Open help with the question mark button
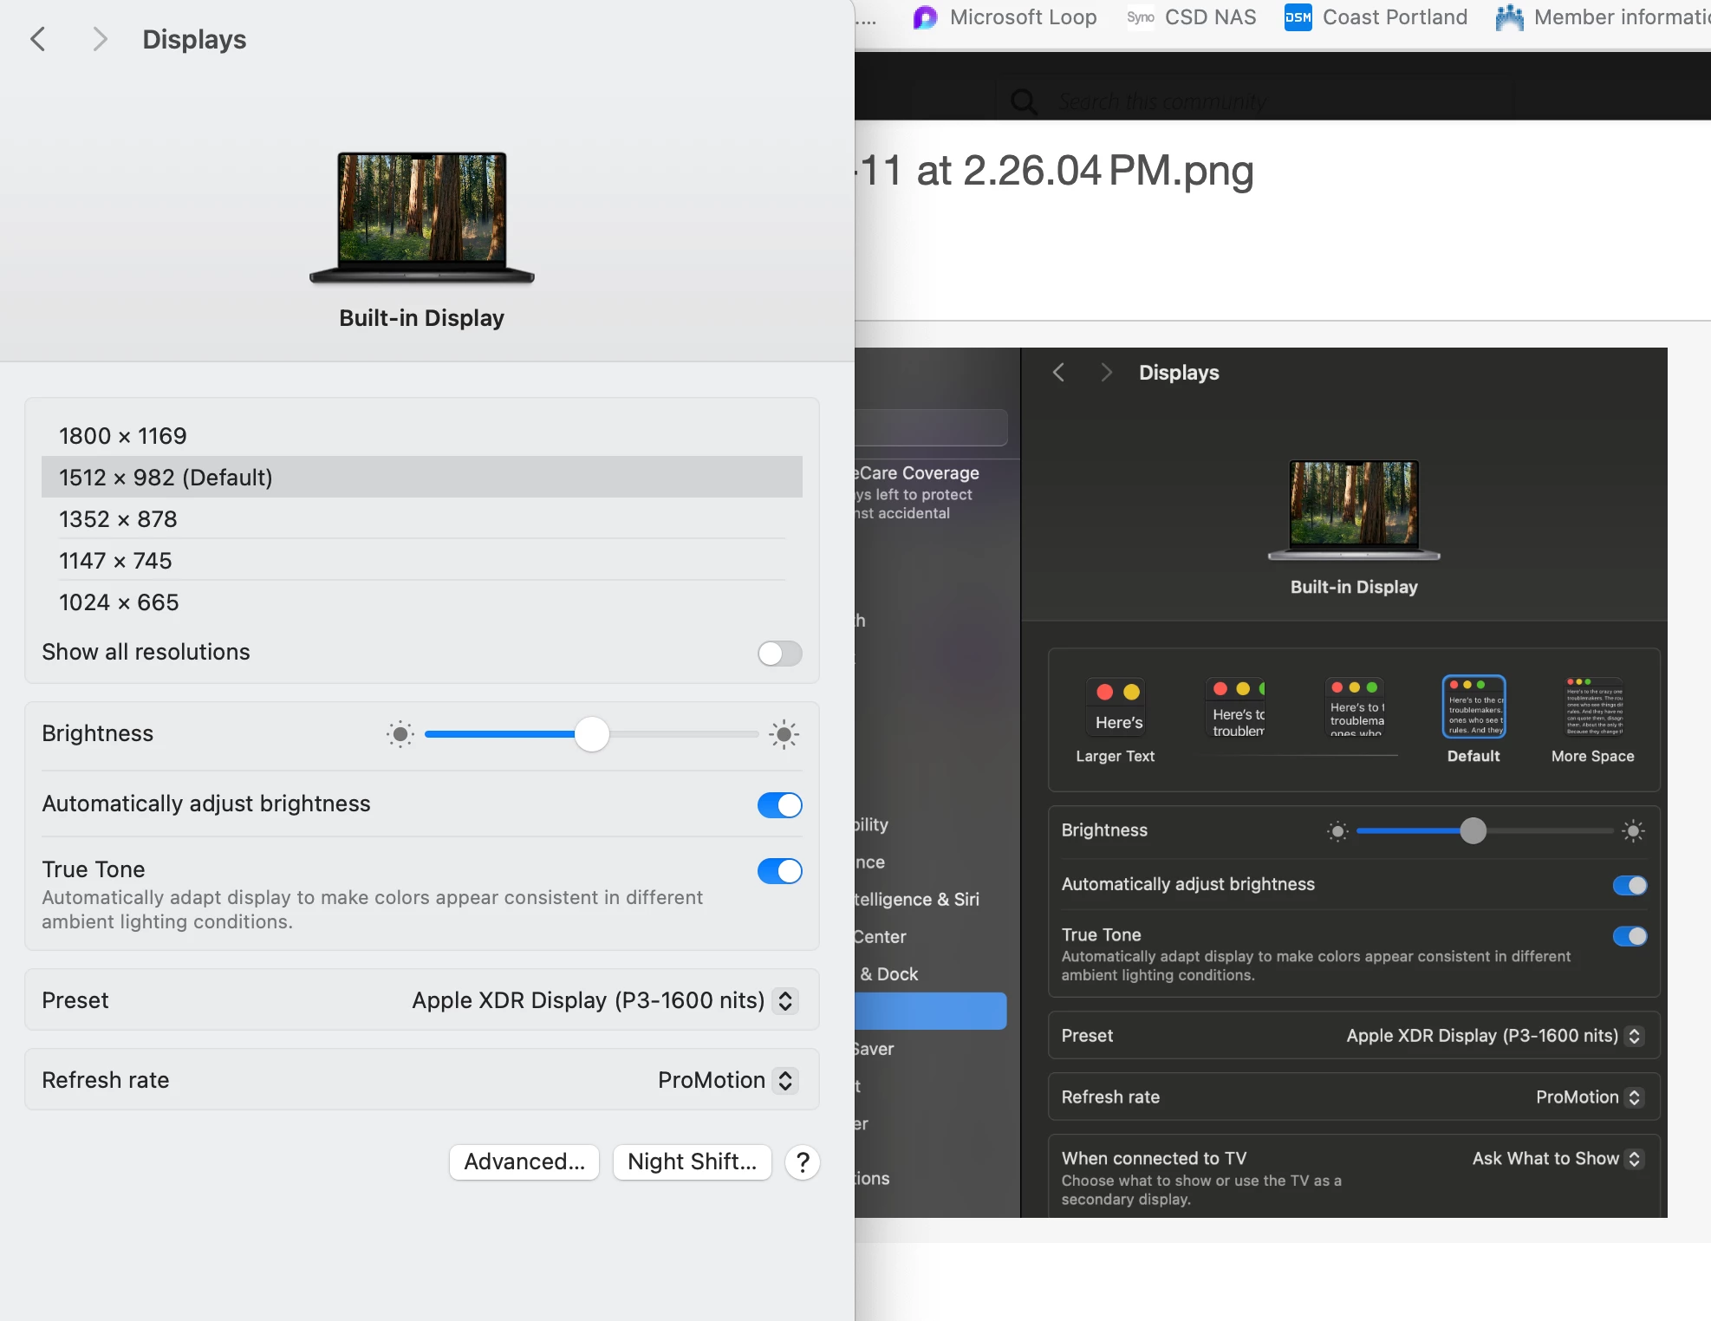1711x1321 pixels. (x=803, y=1162)
